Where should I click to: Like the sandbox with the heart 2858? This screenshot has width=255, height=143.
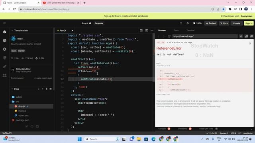[197, 23]
